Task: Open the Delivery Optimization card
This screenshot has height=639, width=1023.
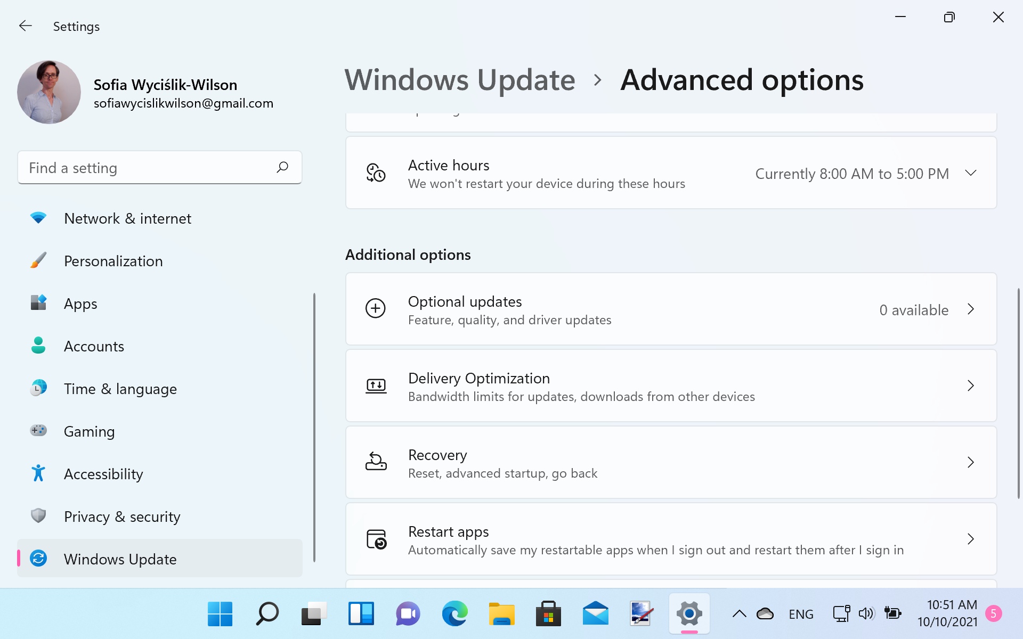Action: point(671,386)
